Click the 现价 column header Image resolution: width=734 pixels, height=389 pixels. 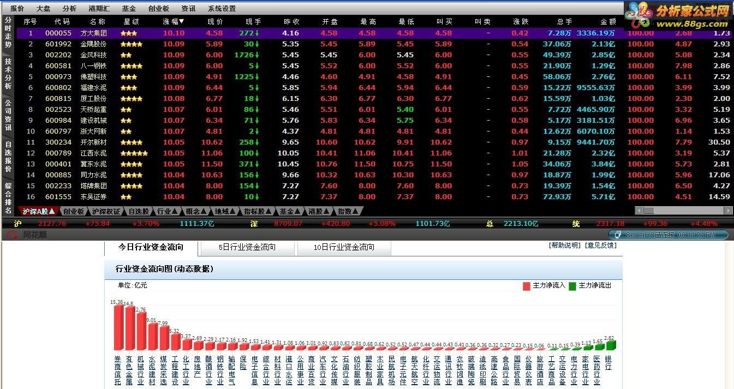pos(216,22)
